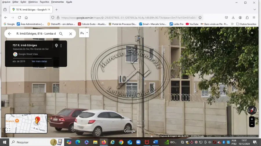This screenshot has width=261, height=146.
Task: Click the address search input field
Action: 36,33
